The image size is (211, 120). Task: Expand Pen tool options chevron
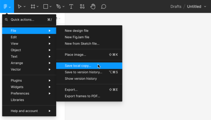tap(63, 7)
